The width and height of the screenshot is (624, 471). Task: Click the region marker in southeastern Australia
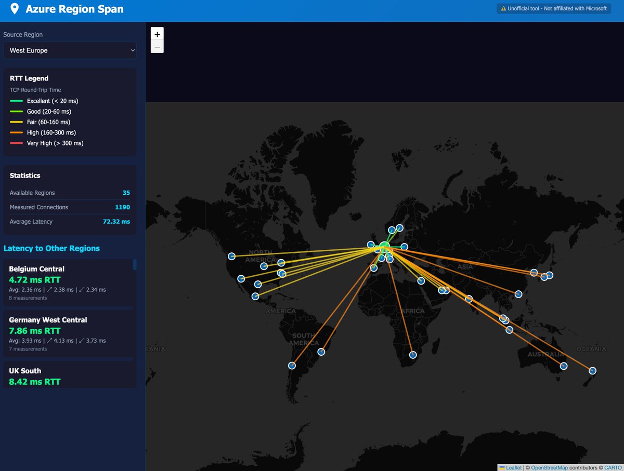[564, 366]
